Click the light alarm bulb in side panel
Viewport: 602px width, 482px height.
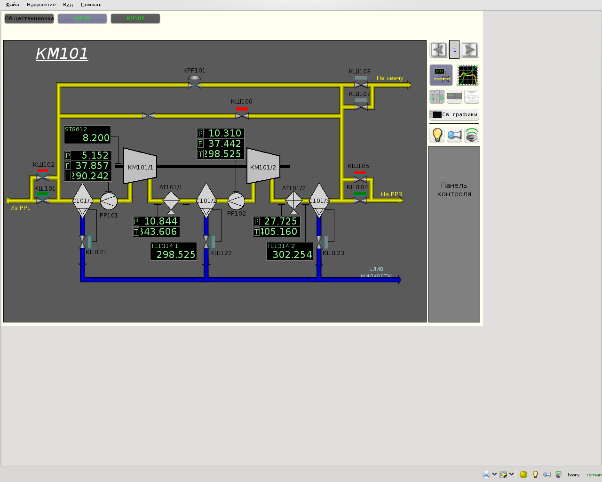437,135
